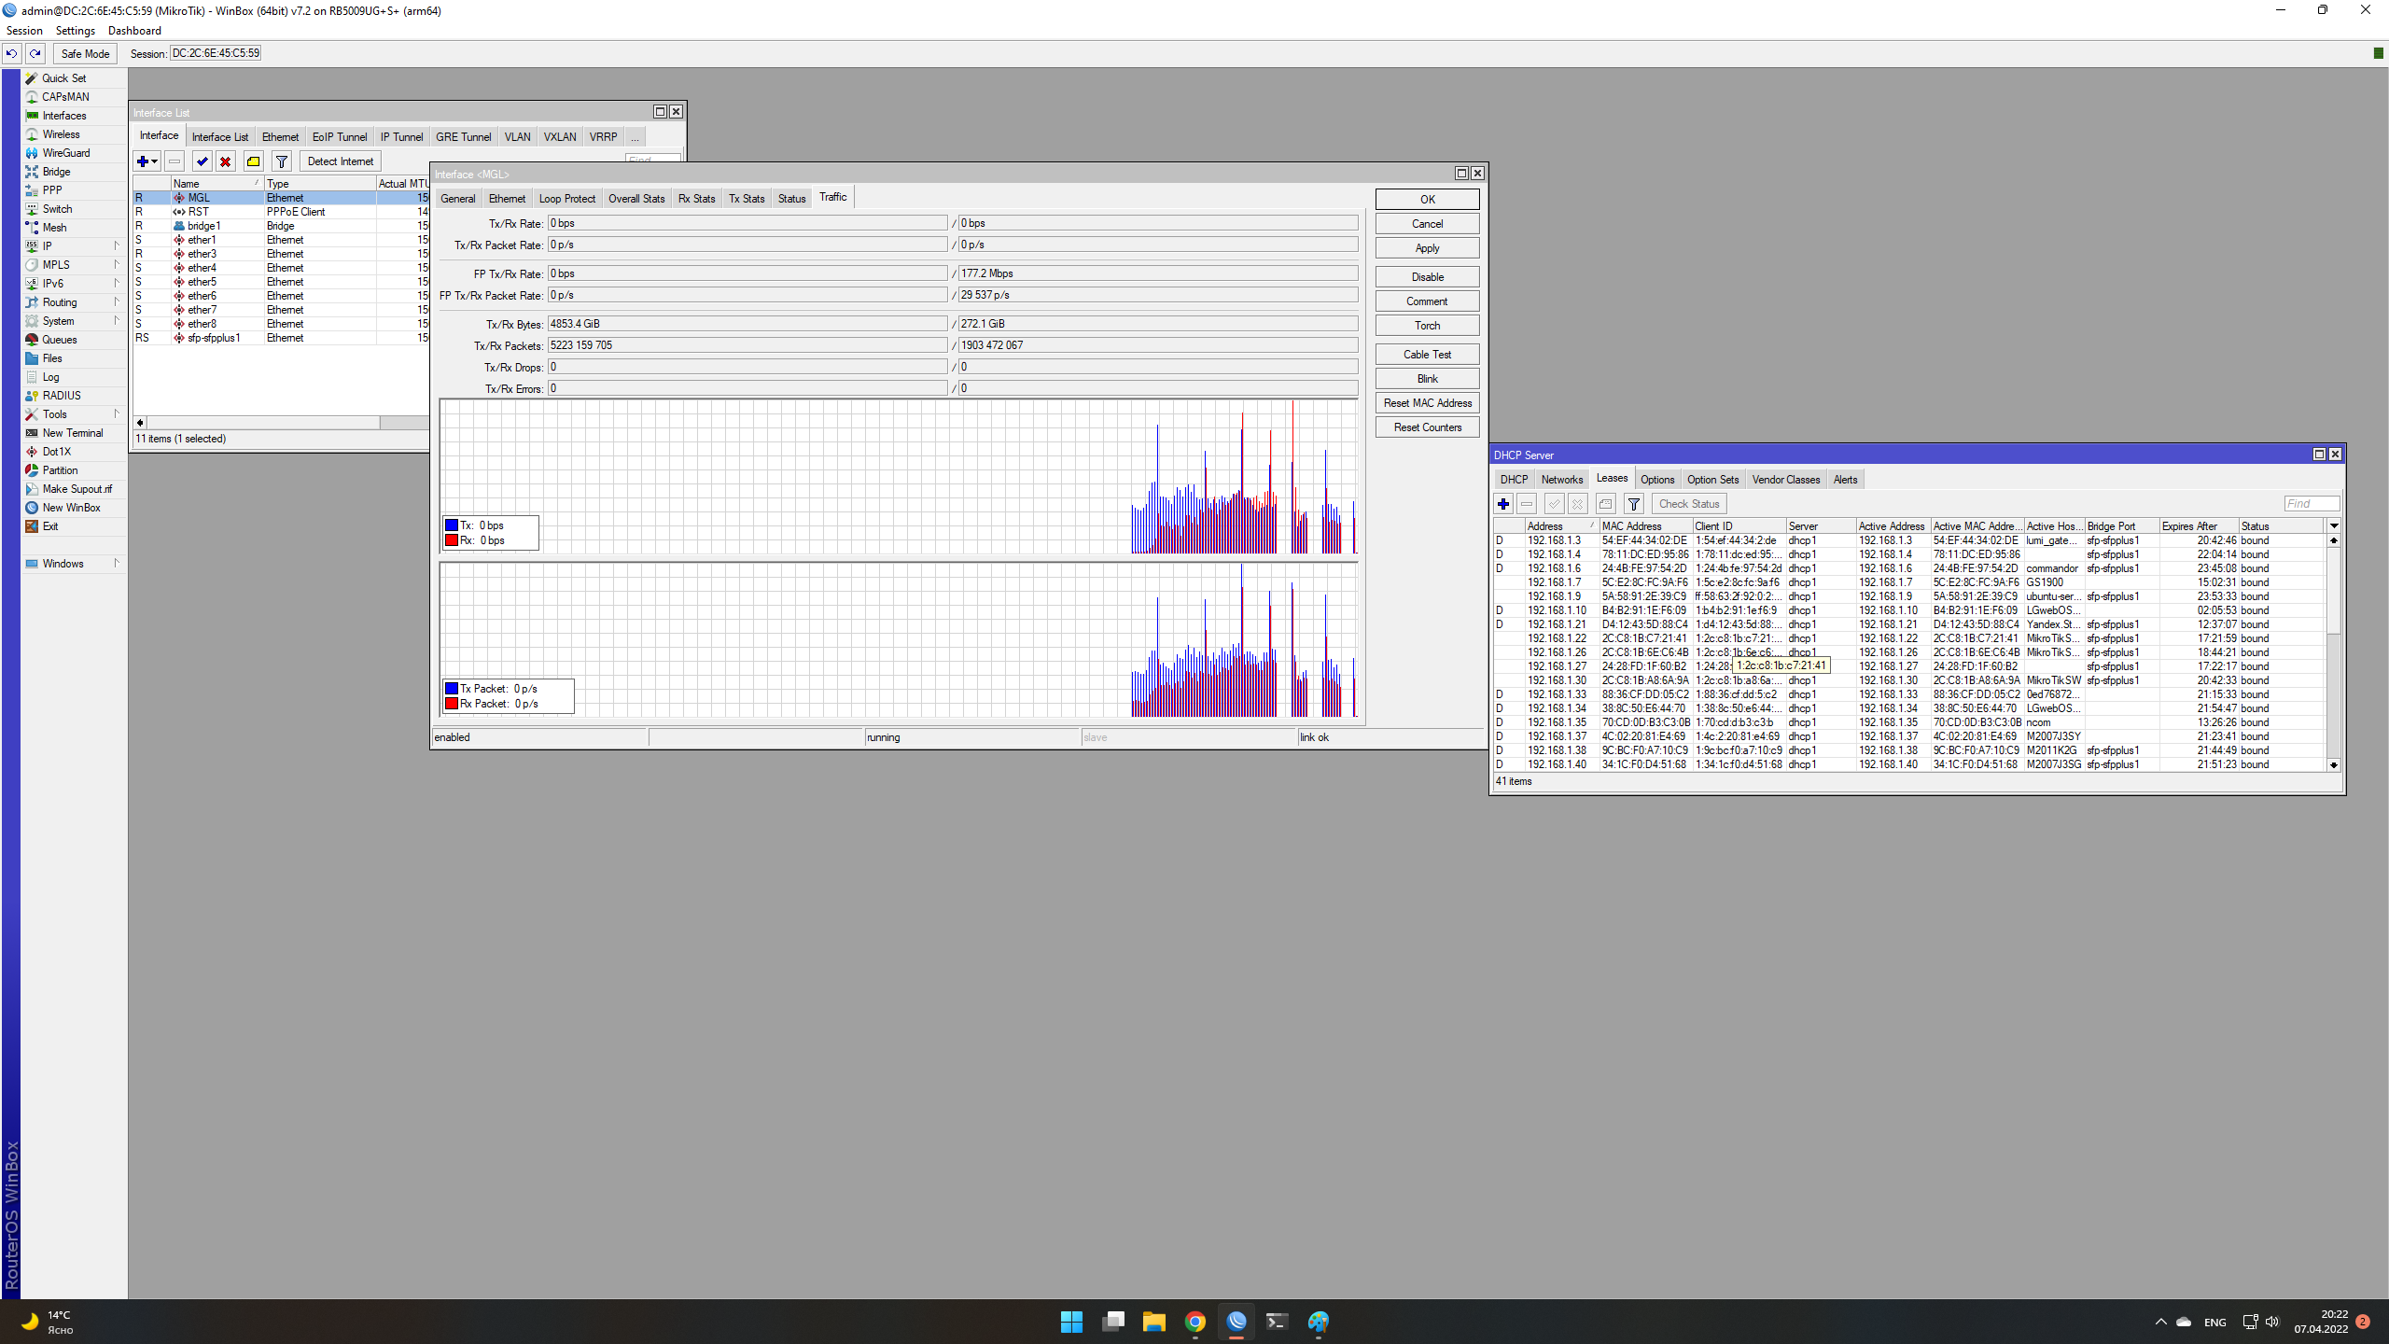Click the blue Tx legend swatch

(x=452, y=525)
